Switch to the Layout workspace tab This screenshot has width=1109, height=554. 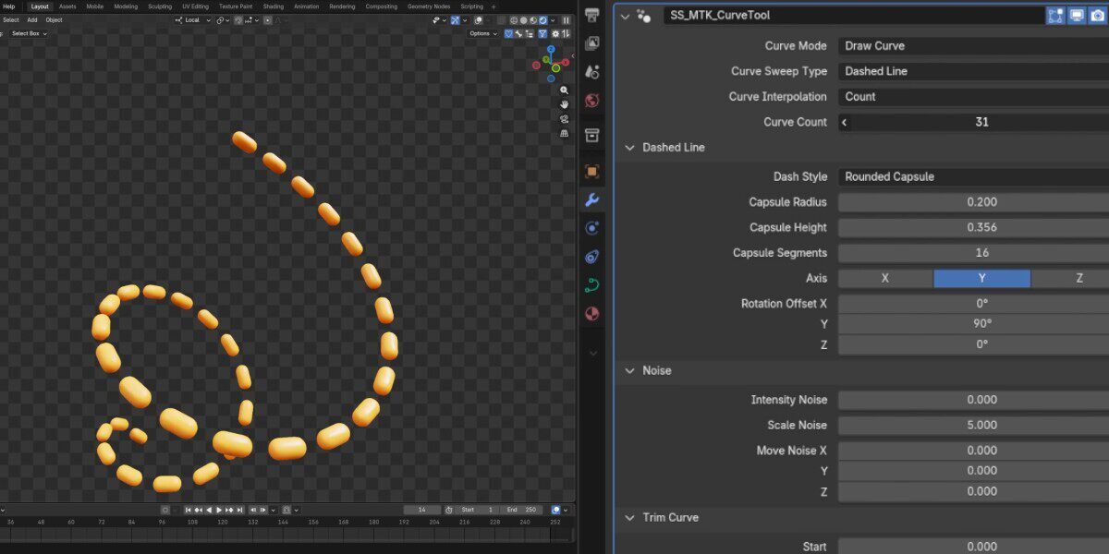pos(40,6)
